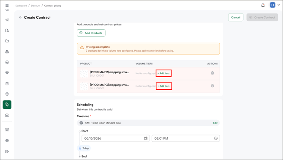Click the '[PROD MAP 2] mapping smo...' name

[109, 72]
